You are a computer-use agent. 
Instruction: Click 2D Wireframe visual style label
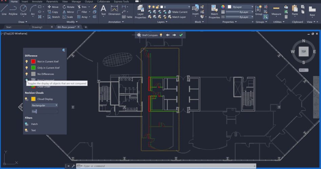pyautogui.click(x=19, y=33)
